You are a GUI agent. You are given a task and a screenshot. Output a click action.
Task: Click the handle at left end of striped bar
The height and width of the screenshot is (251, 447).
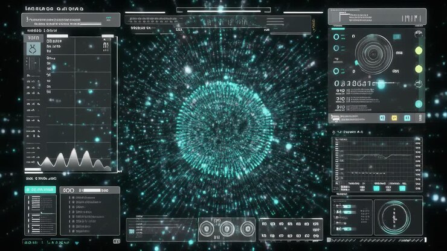point(329,240)
